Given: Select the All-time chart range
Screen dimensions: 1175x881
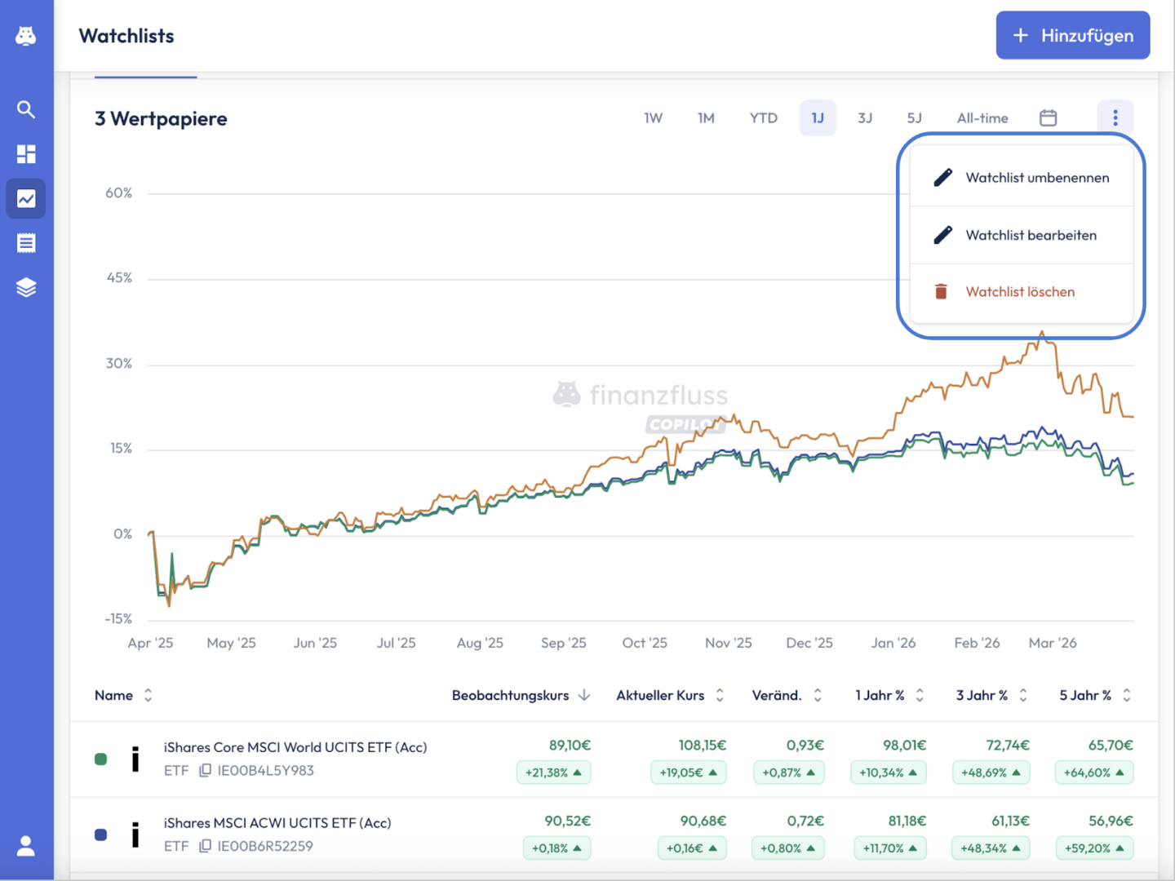Looking at the screenshot, I should [982, 118].
